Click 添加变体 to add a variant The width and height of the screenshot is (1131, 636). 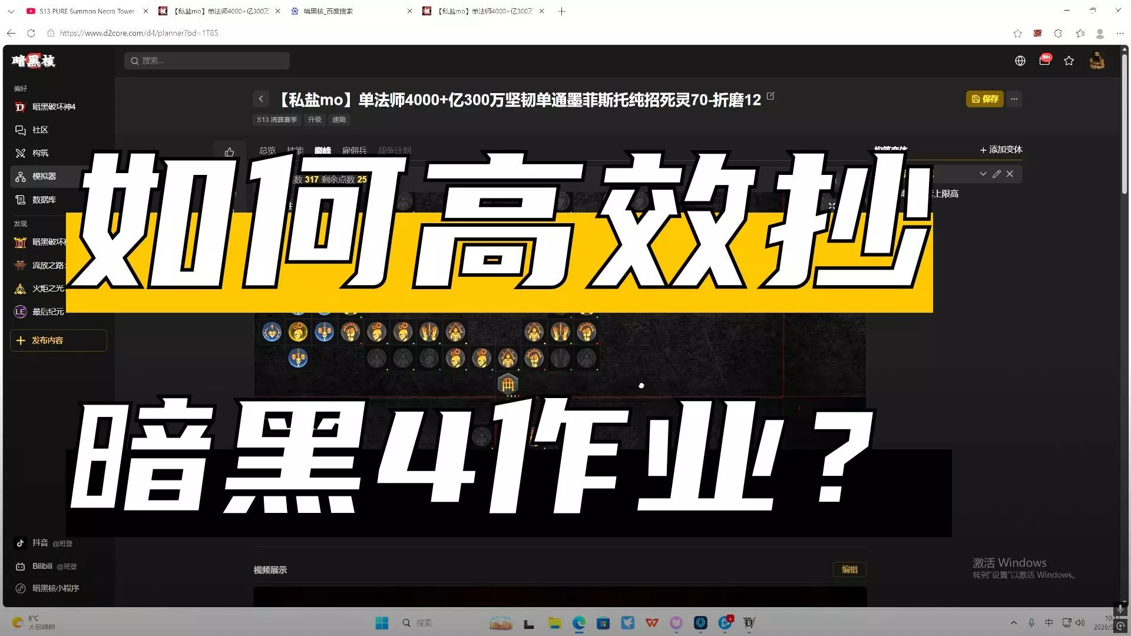1001,150
